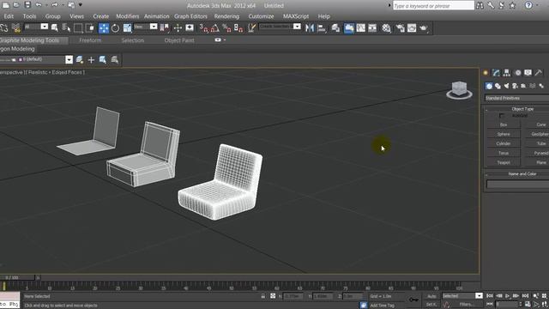Switch to the Object Paint ribbon tab
Screen dimensions: 549x309
[x=179, y=40]
